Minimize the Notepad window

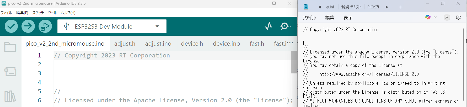coord(427,3)
